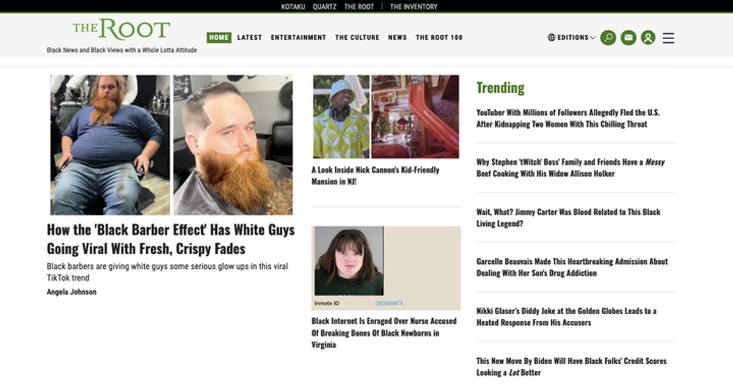Open the 'Black Barber Effect' headline
The width and height of the screenshot is (733, 385).
click(x=171, y=239)
